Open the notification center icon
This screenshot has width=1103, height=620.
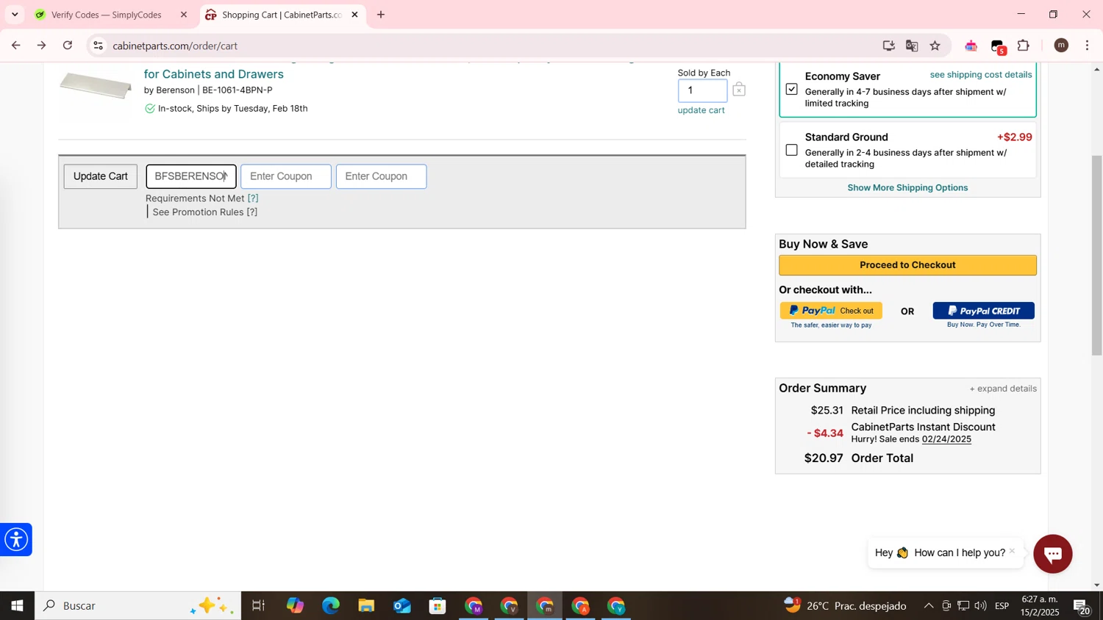click(x=1082, y=607)
